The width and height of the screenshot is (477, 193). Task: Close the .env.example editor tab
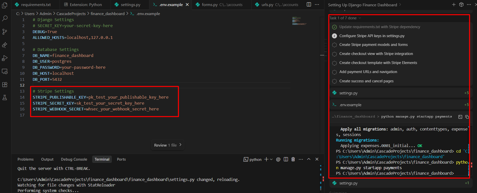pos(187,5)
